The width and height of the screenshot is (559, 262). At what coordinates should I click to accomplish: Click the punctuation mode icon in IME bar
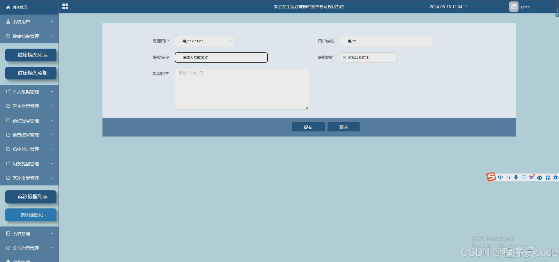(x=508, y=177)
